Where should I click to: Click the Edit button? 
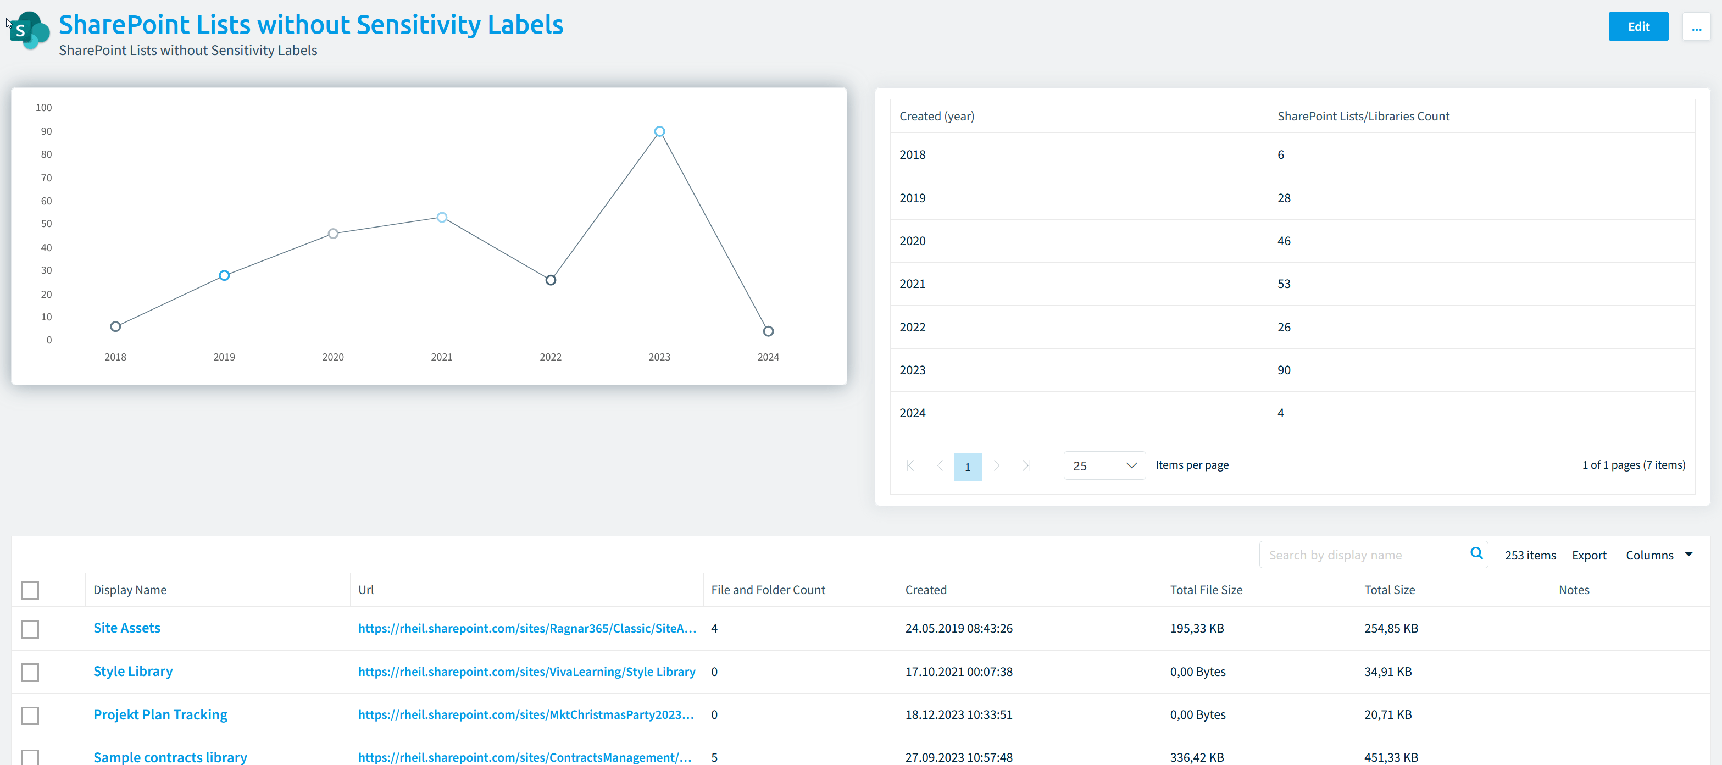[x=1637, y=27]
